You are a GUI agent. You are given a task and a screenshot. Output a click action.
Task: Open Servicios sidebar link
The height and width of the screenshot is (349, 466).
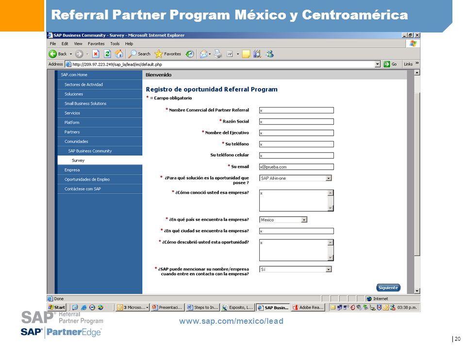pos(72,113)
